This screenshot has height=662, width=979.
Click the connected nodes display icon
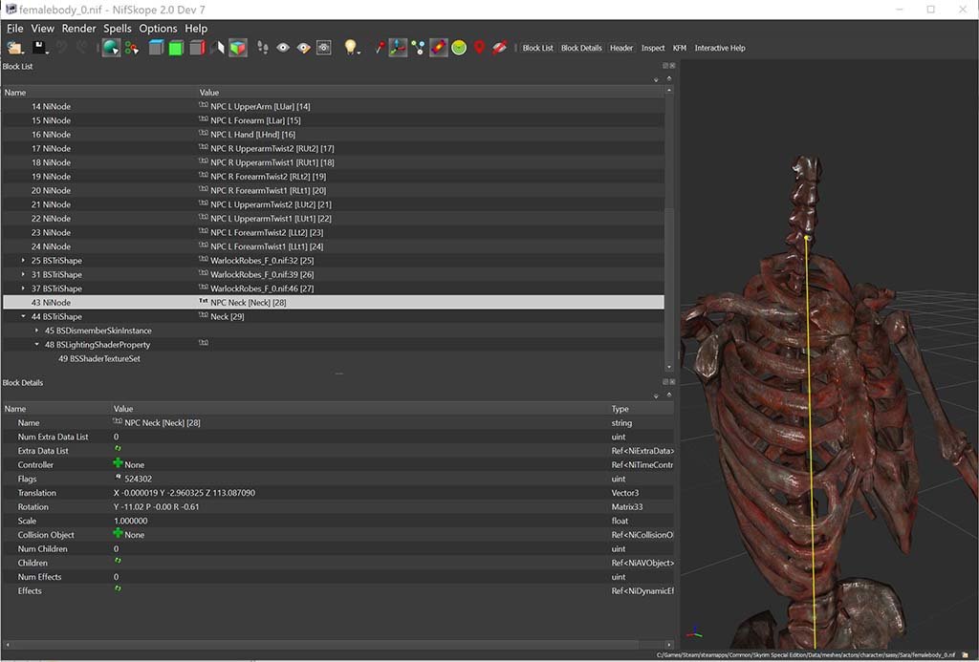419,48
